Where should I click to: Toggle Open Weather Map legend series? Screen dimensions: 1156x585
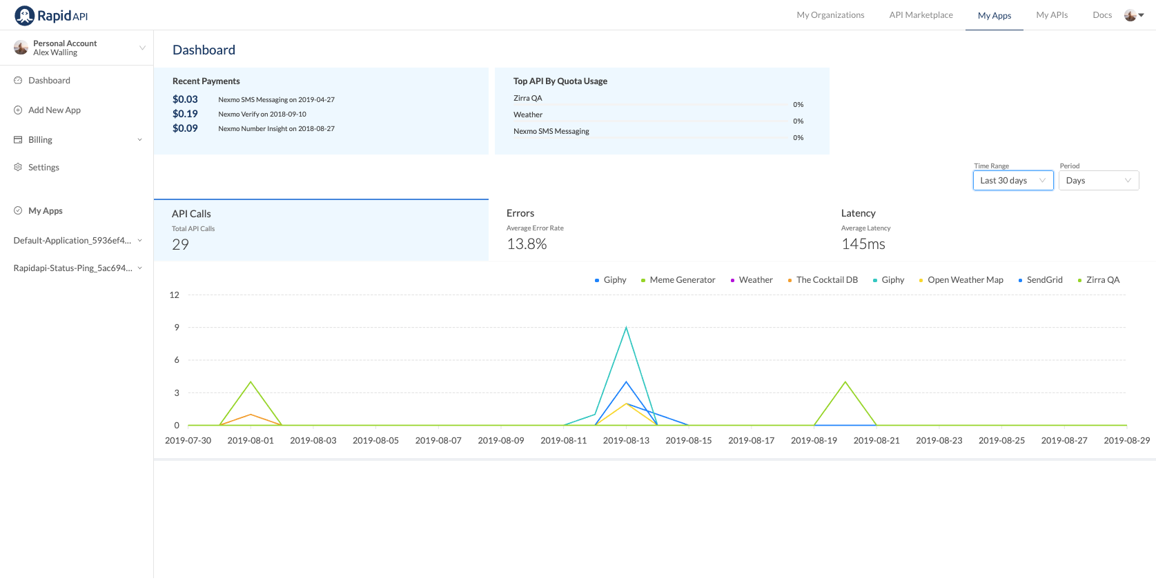click(x=961, y=280)
